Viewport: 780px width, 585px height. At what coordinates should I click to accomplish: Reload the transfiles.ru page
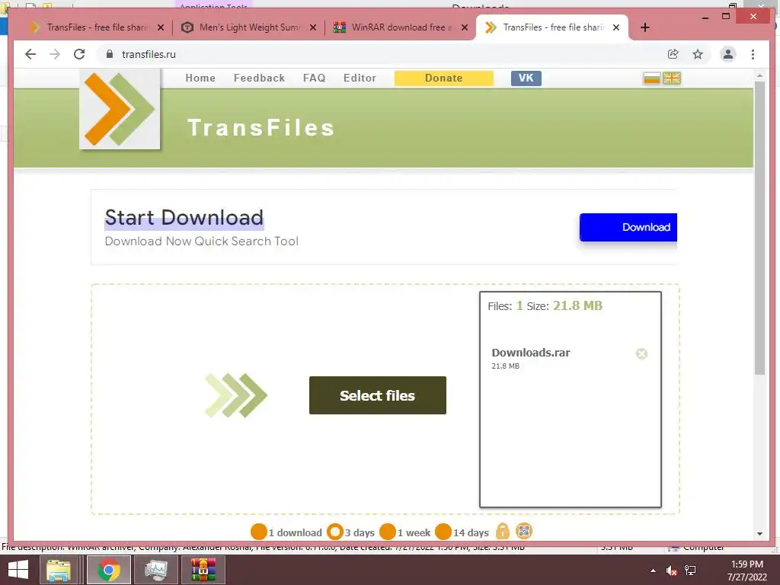tap(79, 54)
